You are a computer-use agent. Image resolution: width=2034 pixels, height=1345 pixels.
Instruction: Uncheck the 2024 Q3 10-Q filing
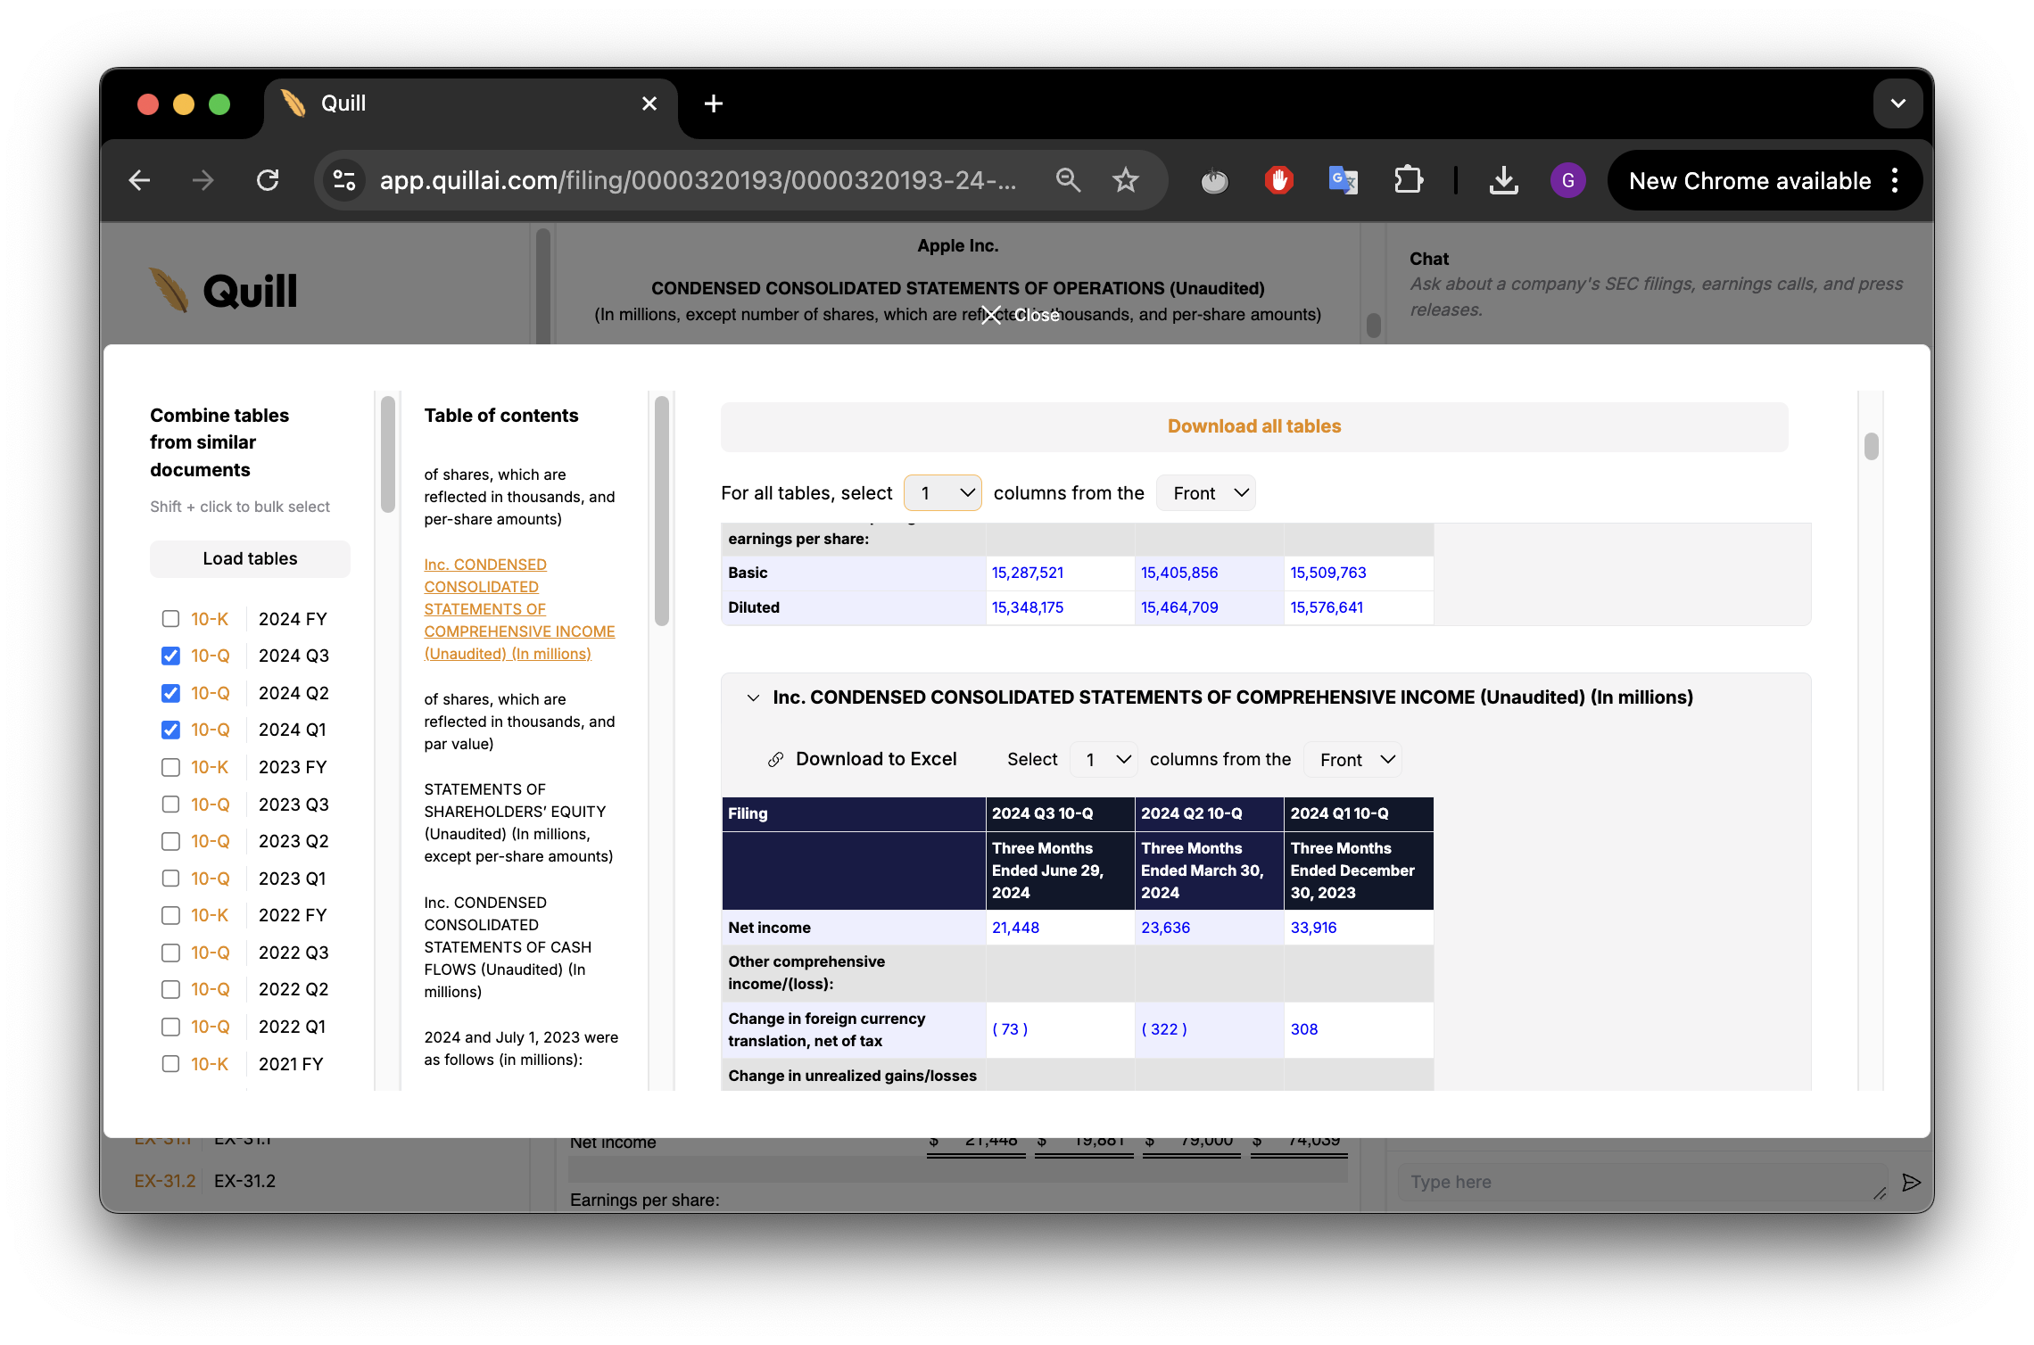tap(170, 656)
